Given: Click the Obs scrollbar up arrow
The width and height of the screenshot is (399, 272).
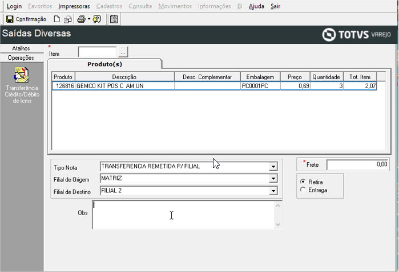Looking at the screenshot, I should pos(278,205).
